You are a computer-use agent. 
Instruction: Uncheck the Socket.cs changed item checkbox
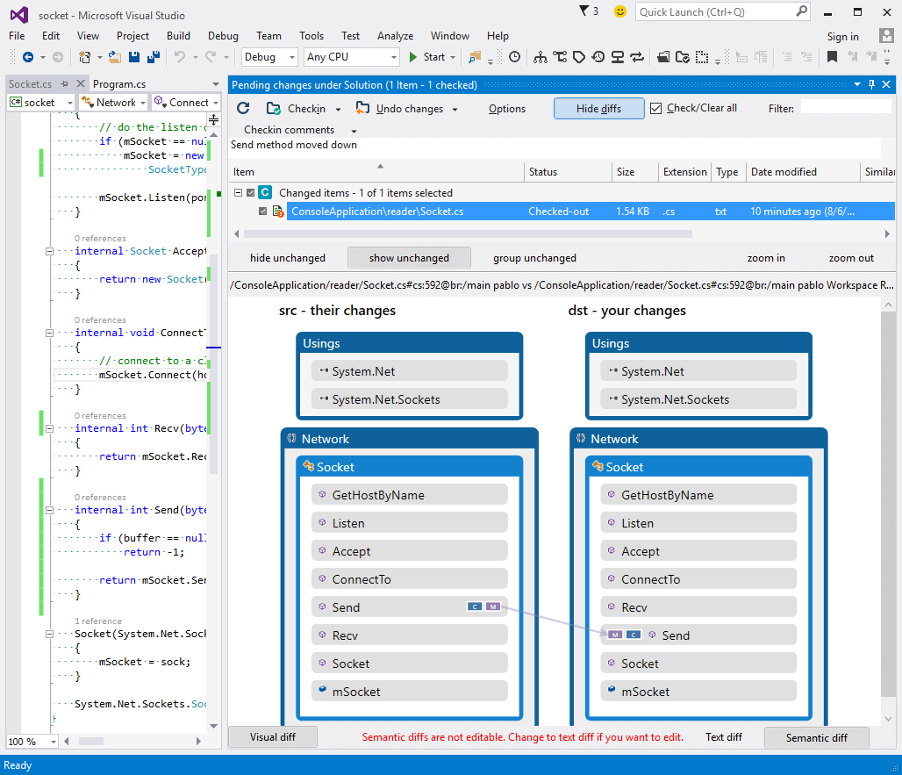[x=261, y=211]
